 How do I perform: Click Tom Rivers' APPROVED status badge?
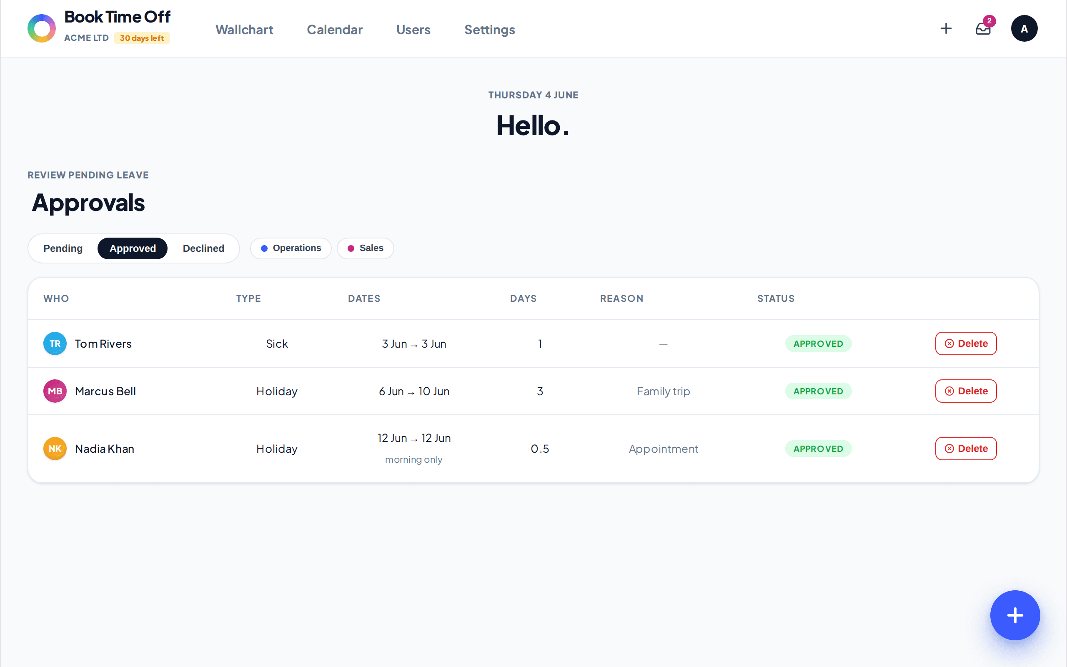tap(818, 344)
